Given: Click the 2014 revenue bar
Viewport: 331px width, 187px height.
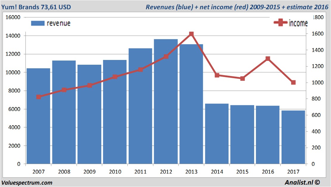Looking at the screenshot, I should 217,134.
